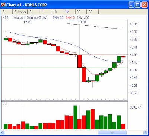Click the EMA 5 indicator label

(x=70, y=18)
